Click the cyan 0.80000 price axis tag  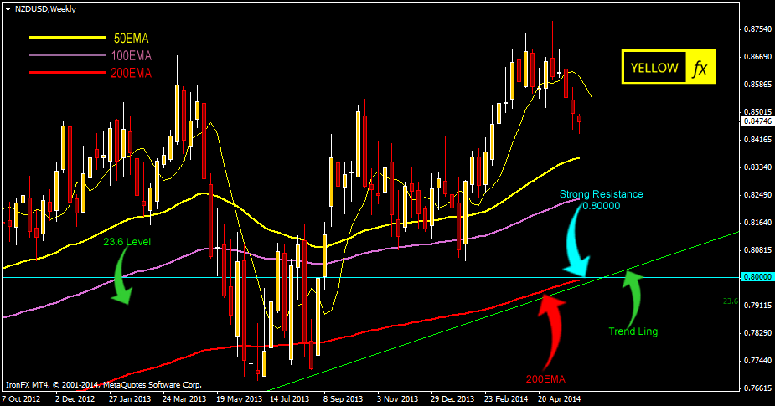(757, 276)
